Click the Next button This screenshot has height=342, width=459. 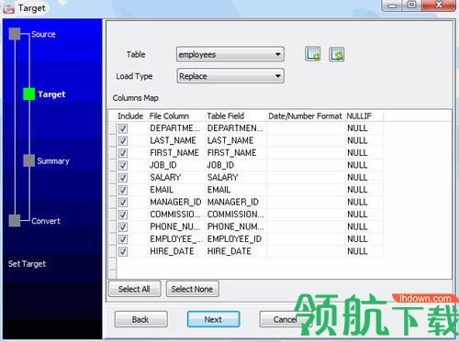tap(213, 319)
